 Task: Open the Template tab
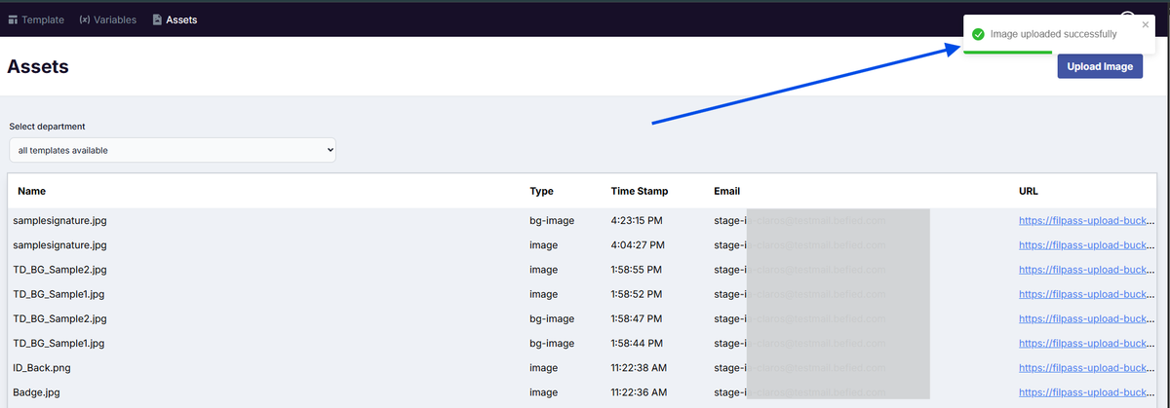[36, 19]
